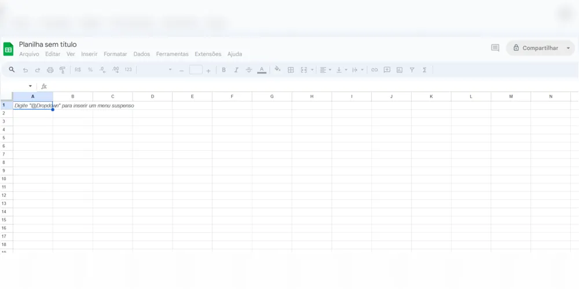Format as R$ currency

[x=78, y=70]
